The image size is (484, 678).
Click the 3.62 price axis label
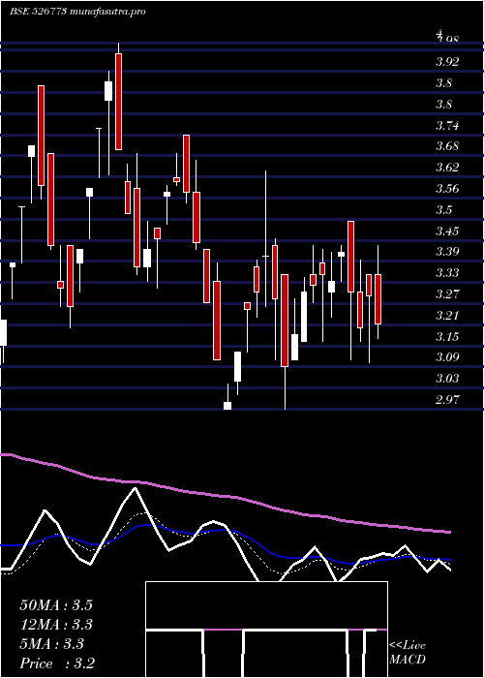pyautogui.click(x=447, y=168)
